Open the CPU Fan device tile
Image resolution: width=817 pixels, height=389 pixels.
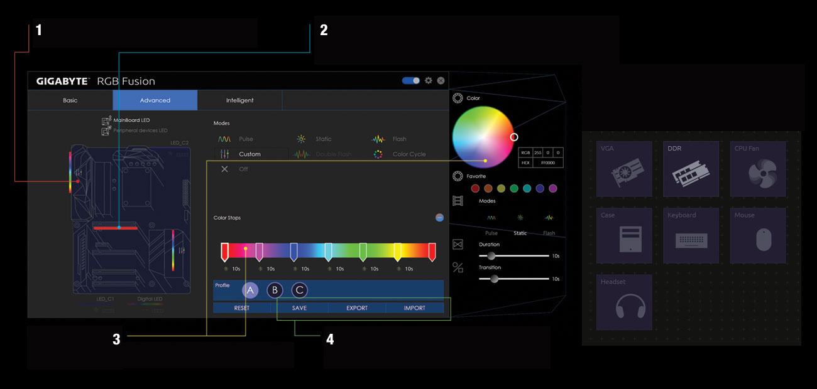pos(758,169)
